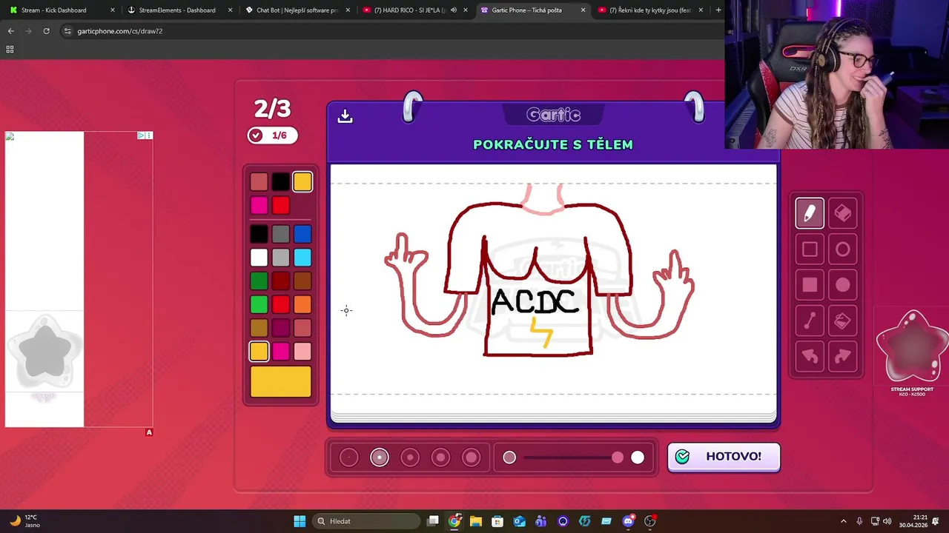Screen dimensions: 949x533
Task: Pick the filled ellipse tool
Action: 843,285
